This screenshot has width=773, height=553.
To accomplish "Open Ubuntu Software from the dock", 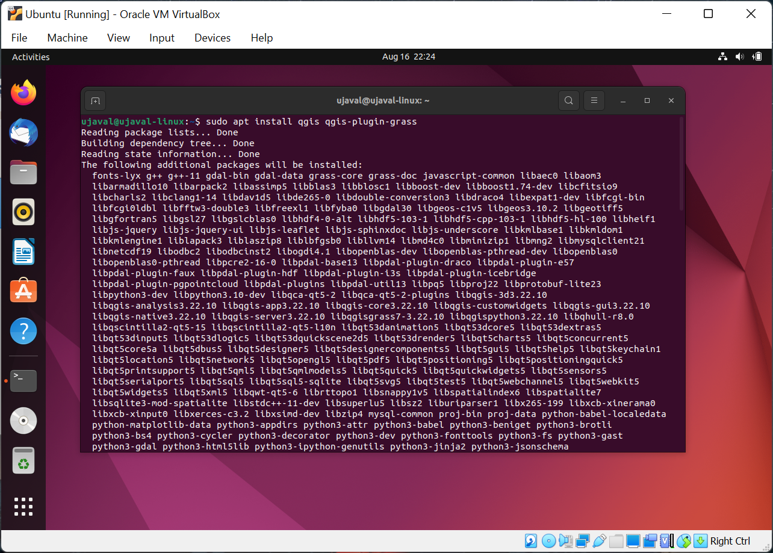I will (x=23, y=291).
